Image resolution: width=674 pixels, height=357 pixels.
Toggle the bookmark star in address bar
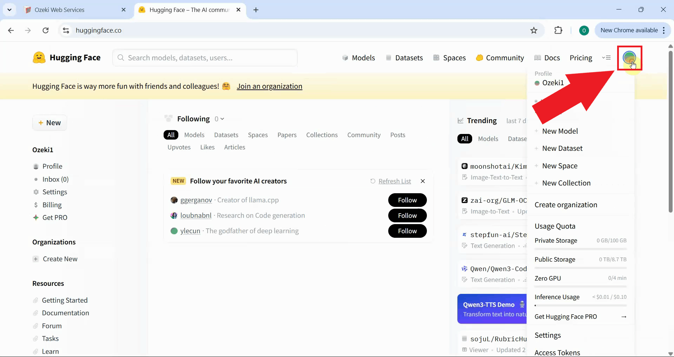[534, 30]
